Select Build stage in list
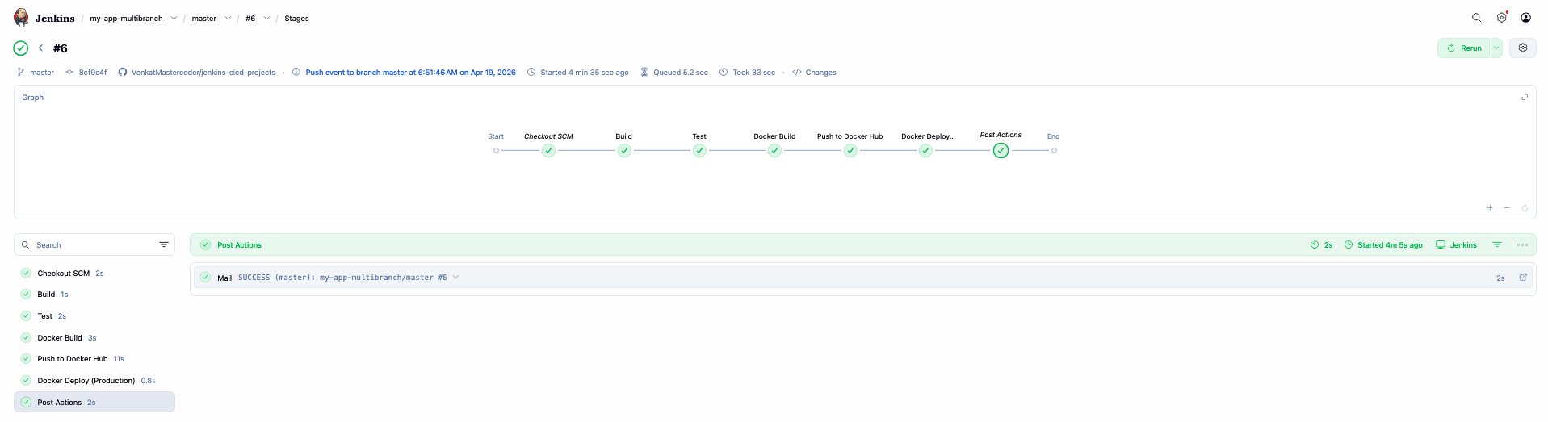Screen dimensions: 1548x422 (94, 295)
